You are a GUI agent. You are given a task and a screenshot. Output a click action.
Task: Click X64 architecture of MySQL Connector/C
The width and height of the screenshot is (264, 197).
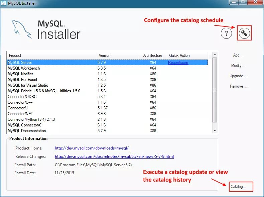(153, 125)
